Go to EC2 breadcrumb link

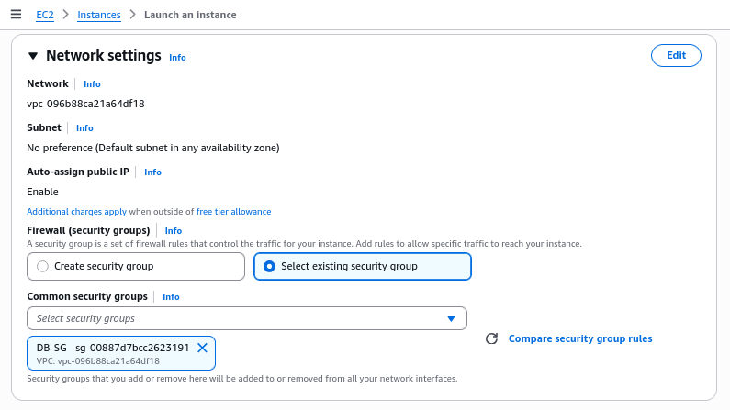pos(44,15)
